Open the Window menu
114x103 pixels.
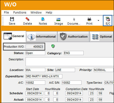(36, 12)
